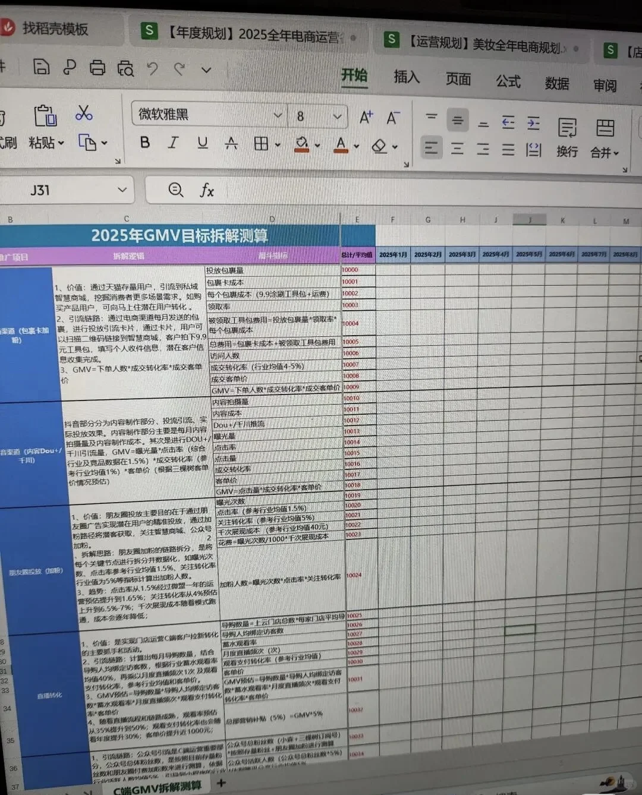
Task: Open the name box J31 dropdown
Action: pos(122,190)
